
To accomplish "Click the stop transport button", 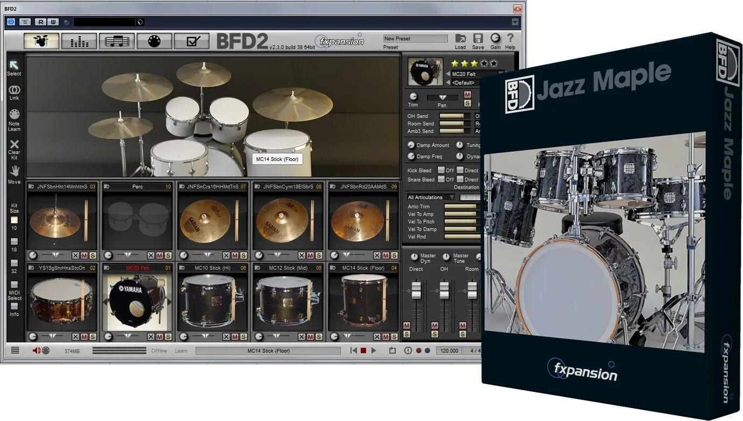I will (x=363, y=350).
